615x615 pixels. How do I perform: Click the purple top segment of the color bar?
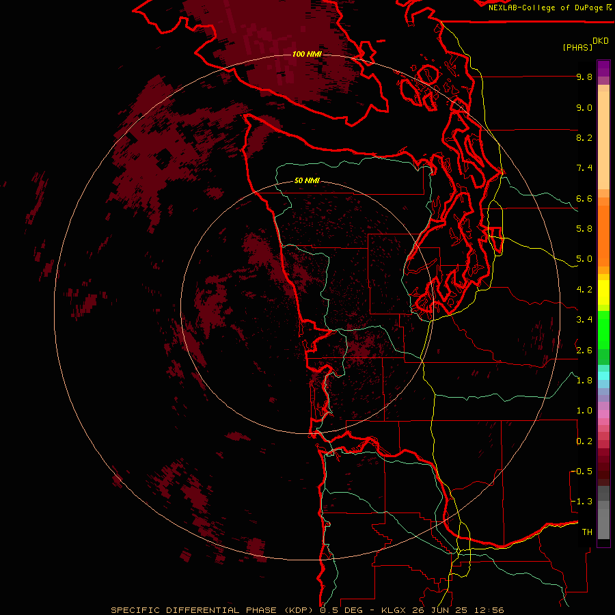point(603,68)
